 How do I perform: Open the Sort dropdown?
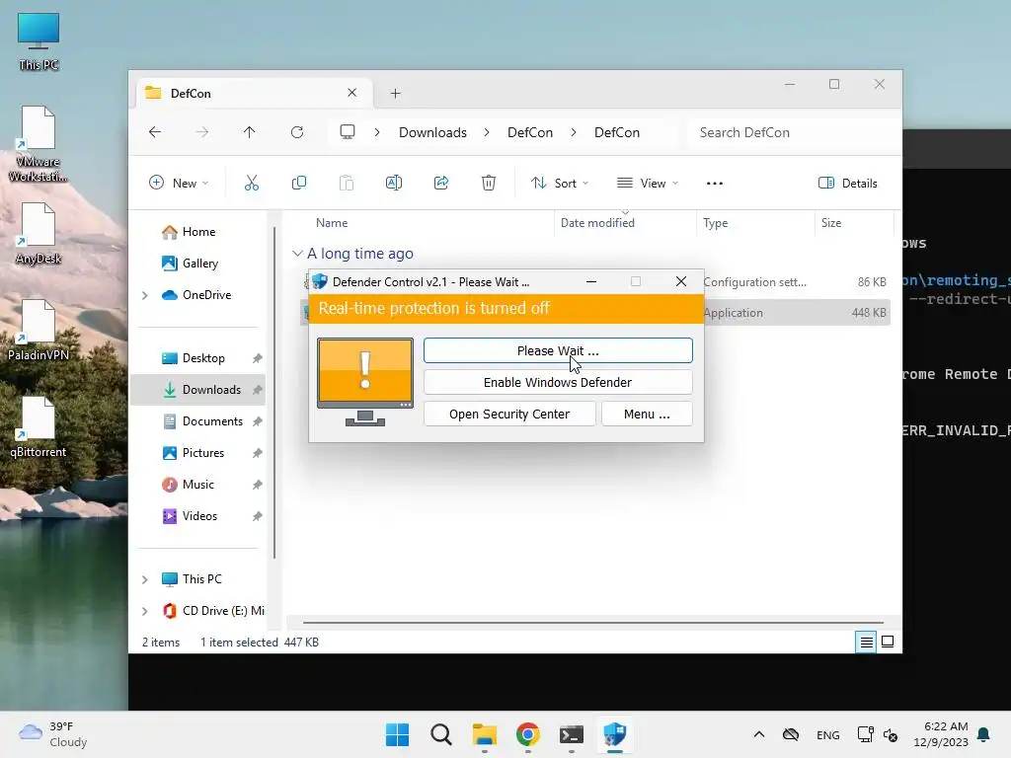tap(560, 183)
